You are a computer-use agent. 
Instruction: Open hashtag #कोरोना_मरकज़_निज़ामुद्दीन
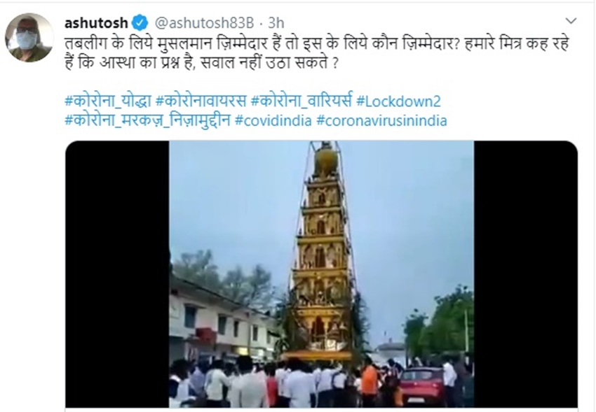pyautogui.click(x=147, y=120)
